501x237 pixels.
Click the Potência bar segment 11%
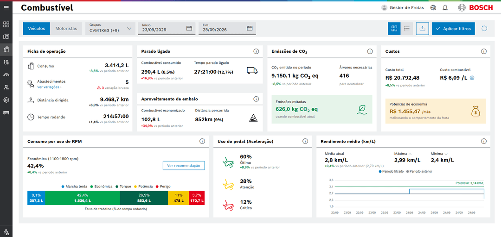pos(179,198)
